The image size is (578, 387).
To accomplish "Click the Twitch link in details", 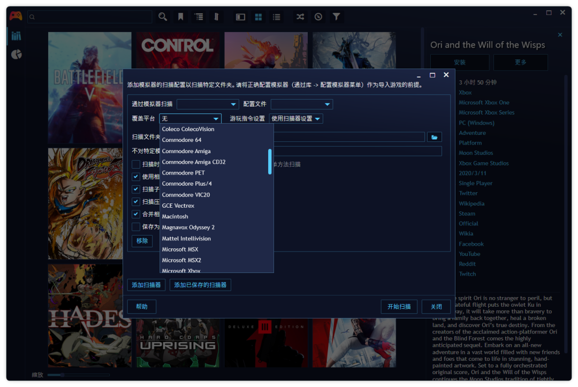I will coord(467,274).
